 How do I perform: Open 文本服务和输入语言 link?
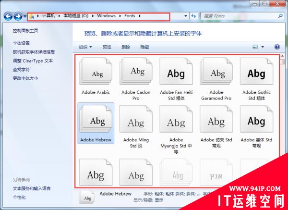(32, 188)
